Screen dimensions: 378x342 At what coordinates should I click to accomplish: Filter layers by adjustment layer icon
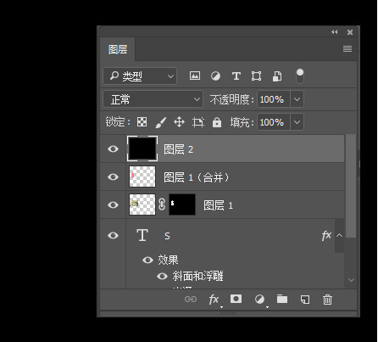point(215,76)
